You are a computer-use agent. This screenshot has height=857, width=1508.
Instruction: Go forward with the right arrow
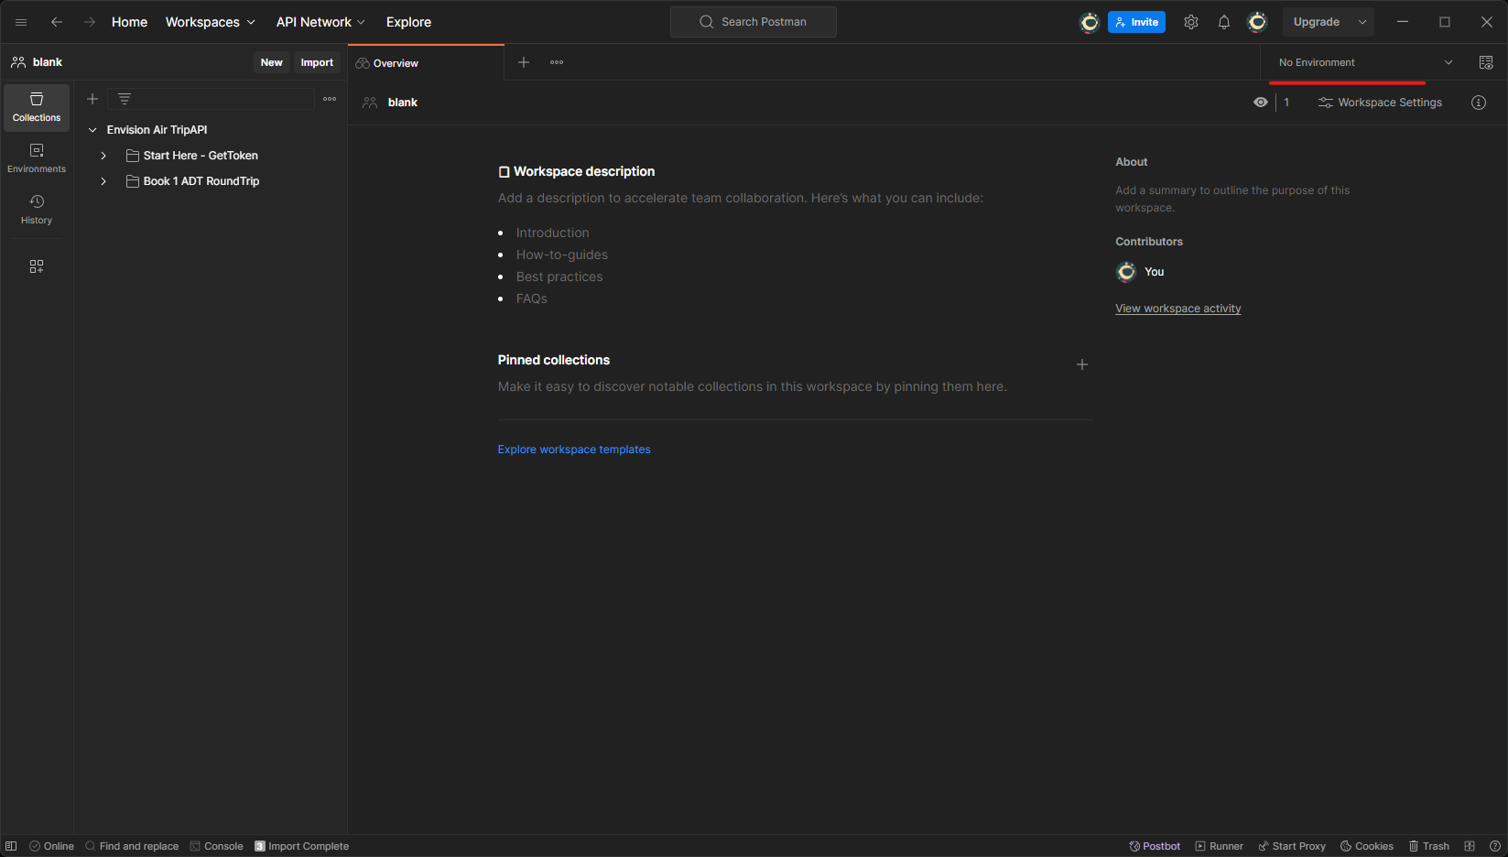(90, 22)
